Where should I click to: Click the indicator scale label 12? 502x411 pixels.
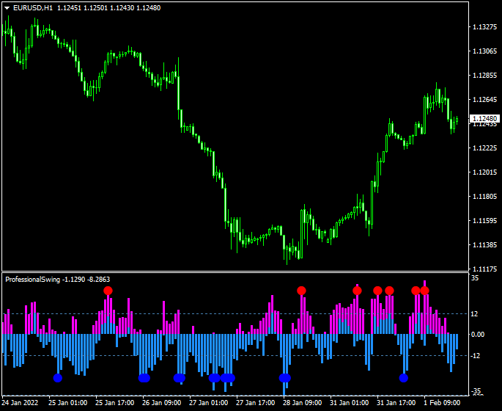coord(474,314)
